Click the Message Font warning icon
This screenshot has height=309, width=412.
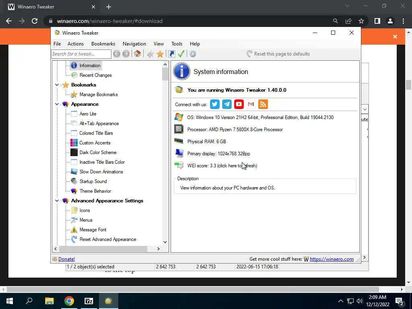[74, 230]
